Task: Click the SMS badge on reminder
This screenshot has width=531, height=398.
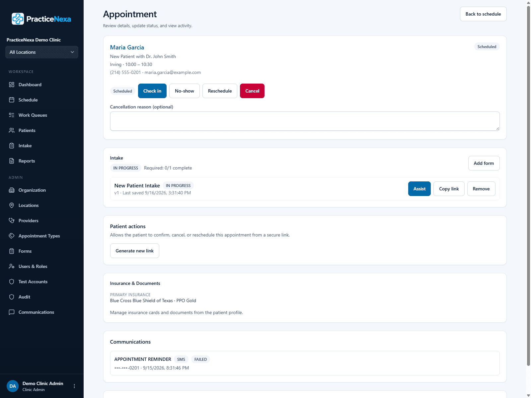Action: [181, 359]
